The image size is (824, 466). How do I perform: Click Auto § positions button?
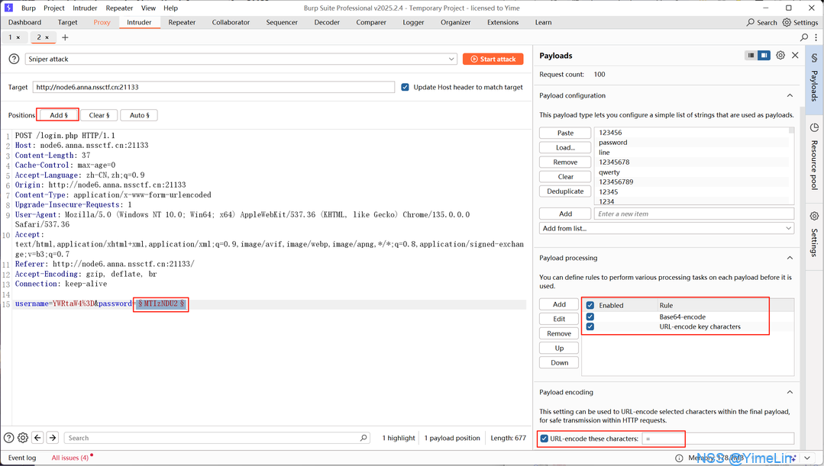click(139, 115)
